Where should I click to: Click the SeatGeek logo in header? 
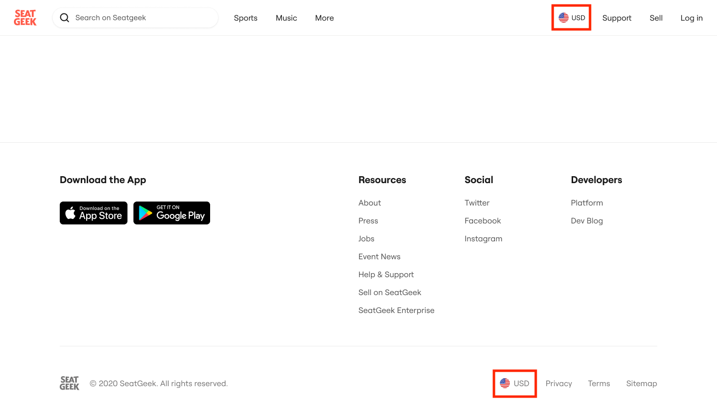(25, 18)
